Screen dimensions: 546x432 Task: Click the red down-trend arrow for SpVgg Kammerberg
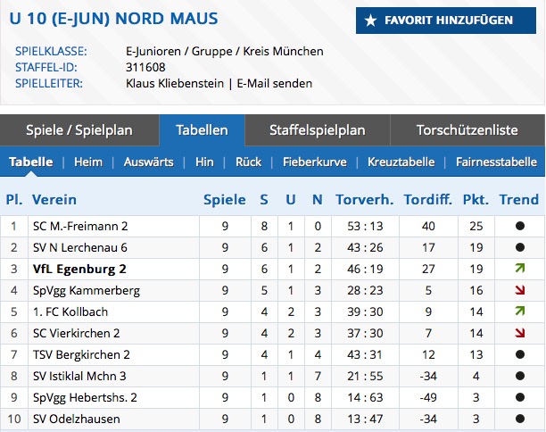pos(520,290)
